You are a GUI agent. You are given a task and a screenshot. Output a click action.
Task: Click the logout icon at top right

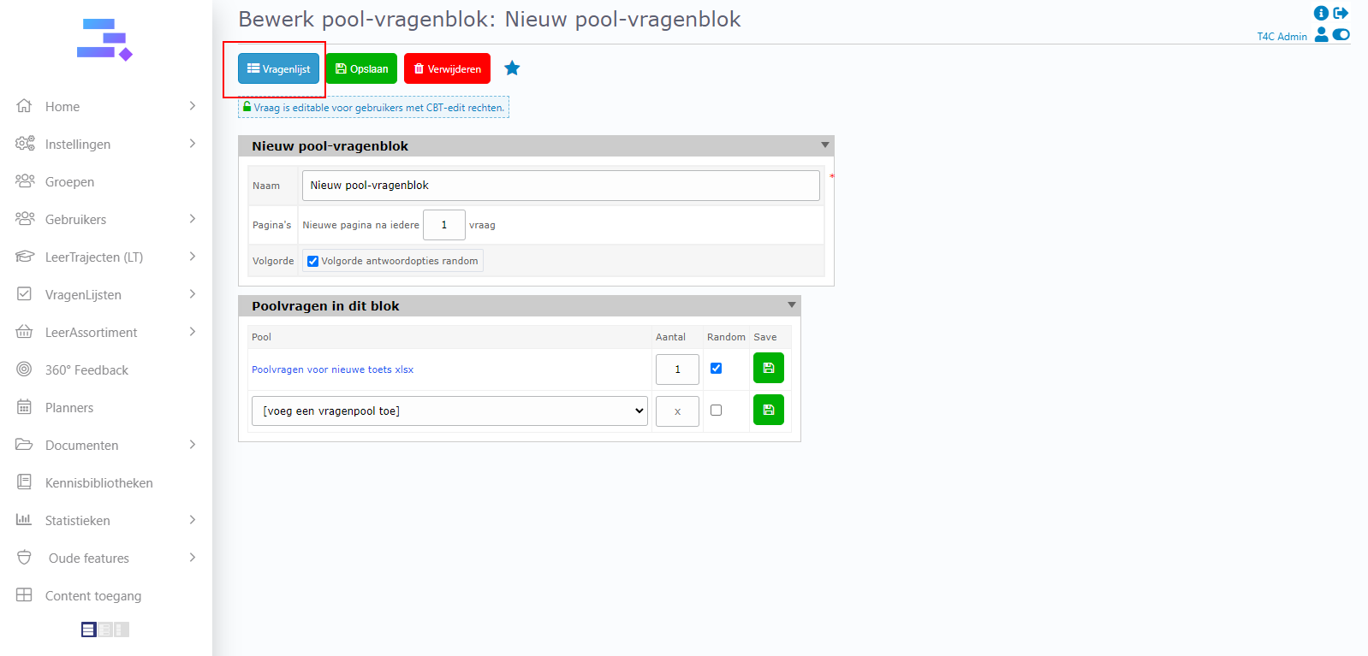point(1341,13)
